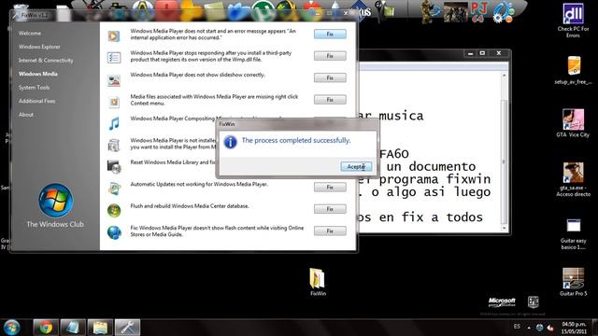Fix flush and rebuild Media Center database
Screen dimensions: 598x336
click(x=330, y=209)
